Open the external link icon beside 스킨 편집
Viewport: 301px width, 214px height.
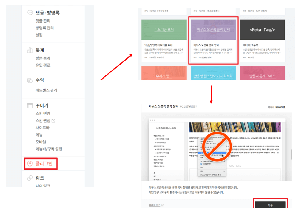53,121
